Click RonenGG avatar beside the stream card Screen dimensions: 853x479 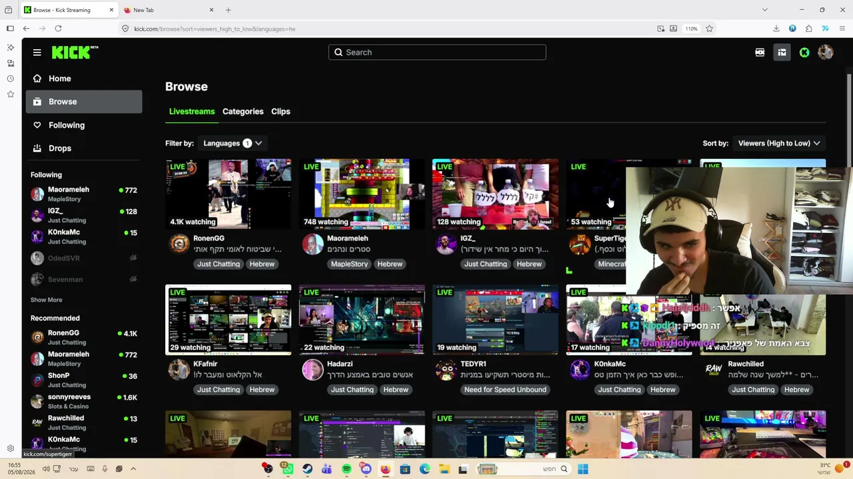pos(179,244)
